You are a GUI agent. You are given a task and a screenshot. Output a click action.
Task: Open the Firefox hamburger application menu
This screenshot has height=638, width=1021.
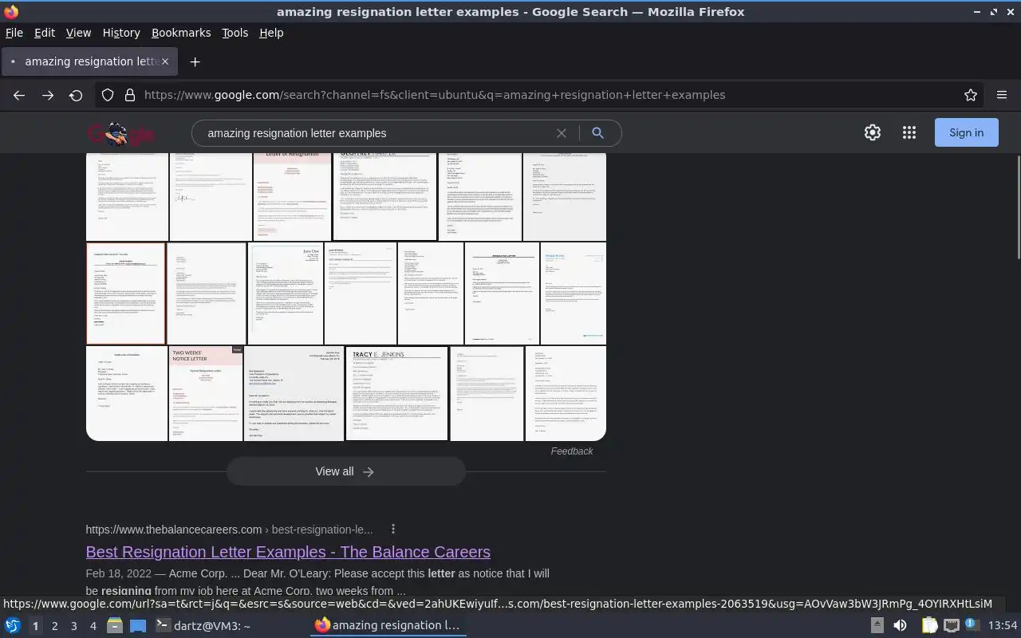(1002, 95)
